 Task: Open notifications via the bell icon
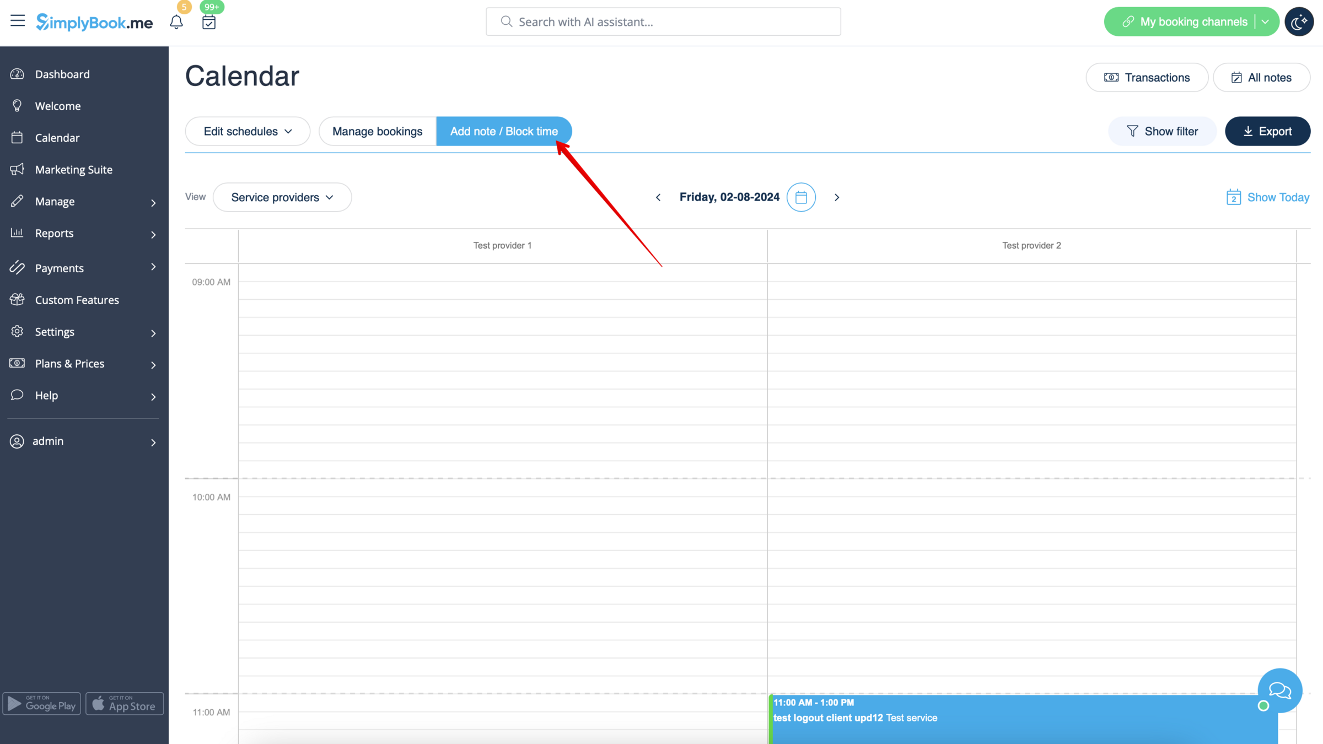point(176,22)
